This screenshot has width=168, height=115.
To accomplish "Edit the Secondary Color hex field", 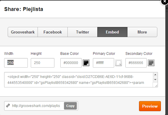I will 136,63.
